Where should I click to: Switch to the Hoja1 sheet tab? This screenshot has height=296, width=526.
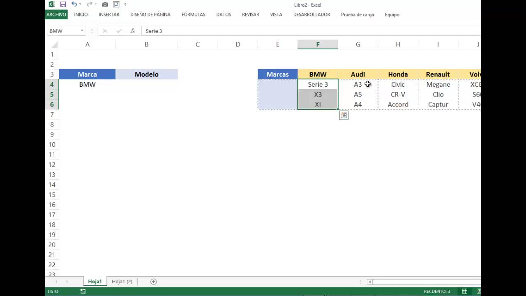(x=95, y=282)
